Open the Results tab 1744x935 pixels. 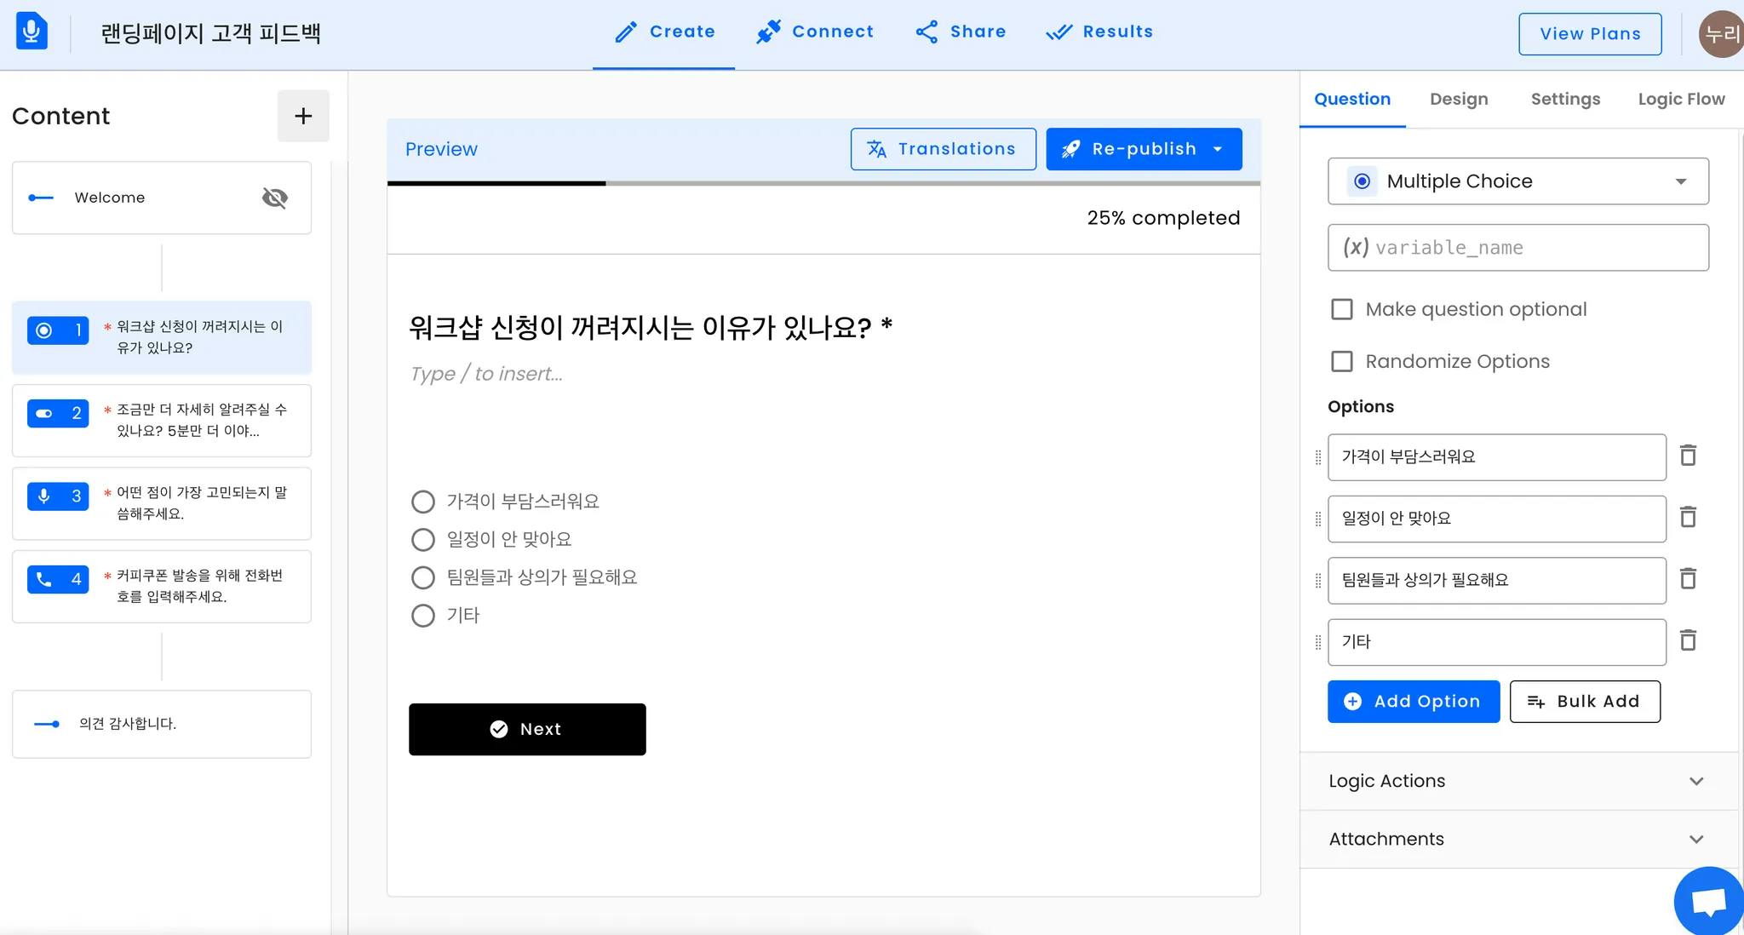click(1099, 32)
